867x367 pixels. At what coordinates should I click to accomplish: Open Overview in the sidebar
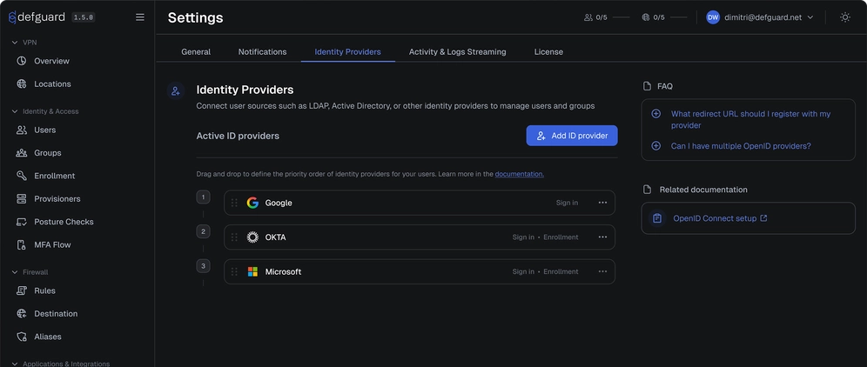(51, 61)
